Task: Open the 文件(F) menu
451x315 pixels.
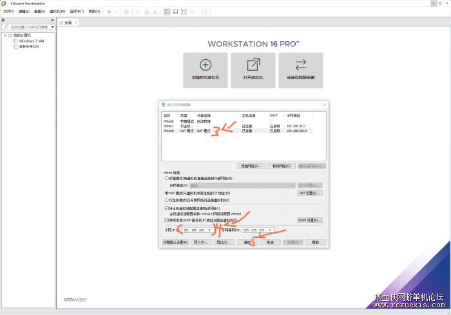Action: coord(9,12)
